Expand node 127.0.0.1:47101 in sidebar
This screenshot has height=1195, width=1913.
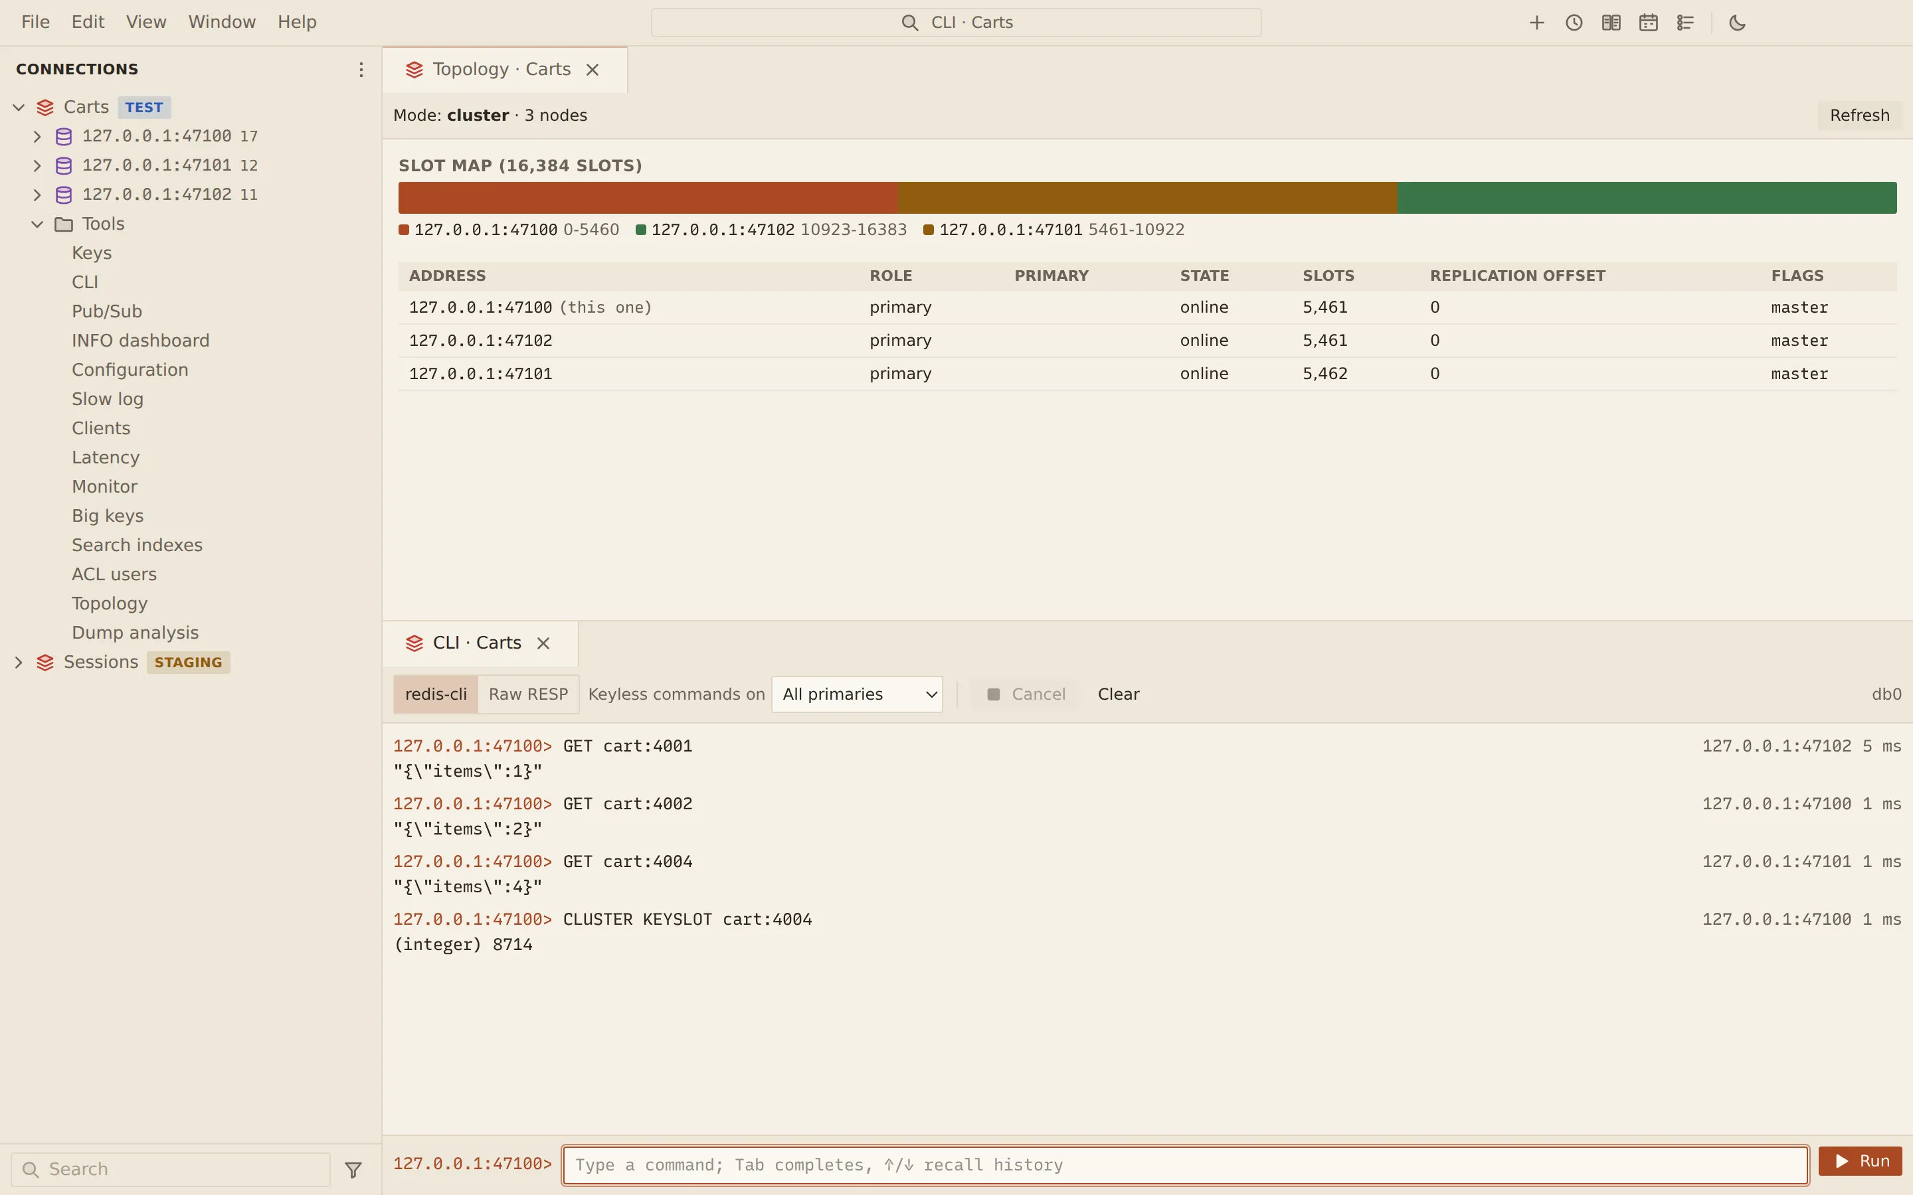[x=37, y=166]
